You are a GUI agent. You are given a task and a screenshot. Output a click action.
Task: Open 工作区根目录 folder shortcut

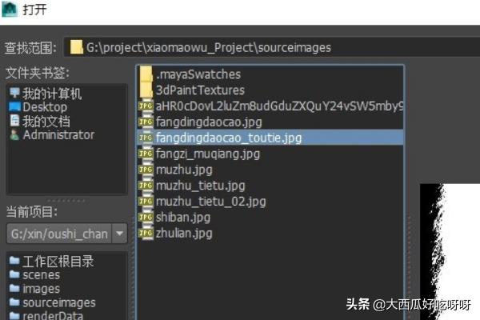click(x=58, y=262)
